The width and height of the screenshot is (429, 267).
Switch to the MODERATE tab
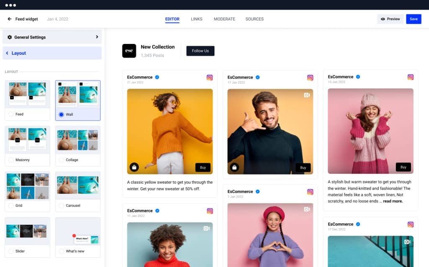(x=225, y=19)
